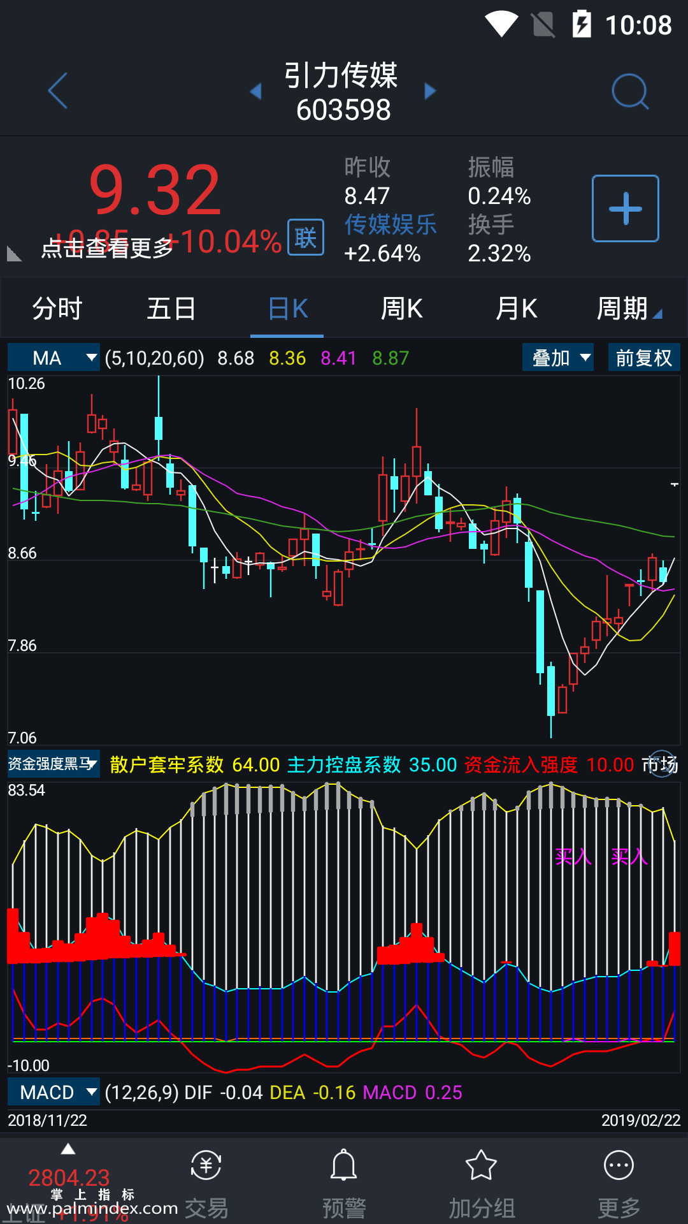
Task: Open the MA indicator dropdown
Action: [x=54, y=358]
